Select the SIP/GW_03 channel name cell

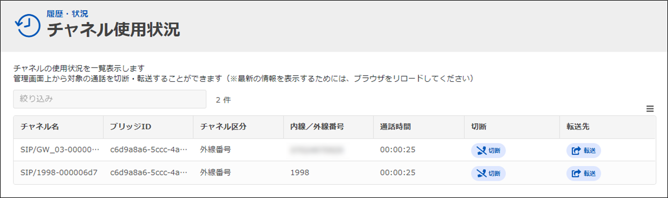click(60, 150)
